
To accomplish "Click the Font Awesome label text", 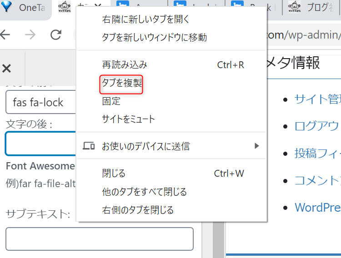I will pos(40,166).
